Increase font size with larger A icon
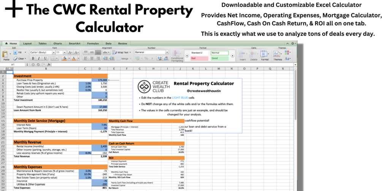Image resolution: width=382 pixels, height=191 pixels. [70, 52]
